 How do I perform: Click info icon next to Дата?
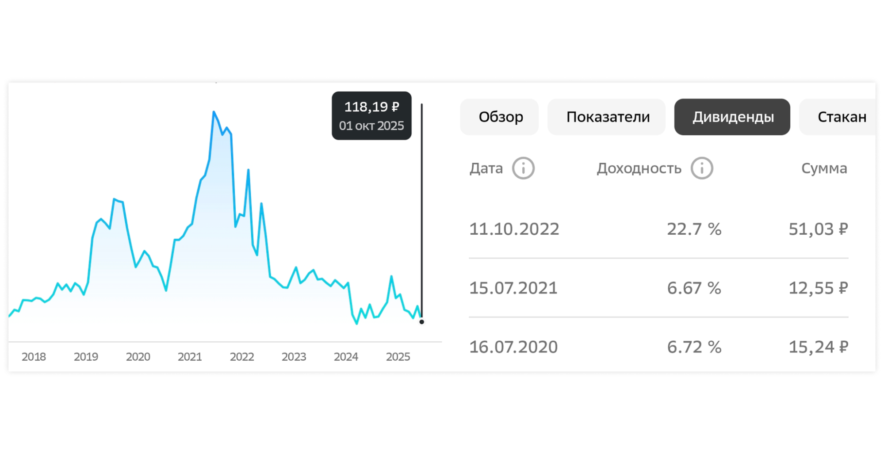[523, 168]
